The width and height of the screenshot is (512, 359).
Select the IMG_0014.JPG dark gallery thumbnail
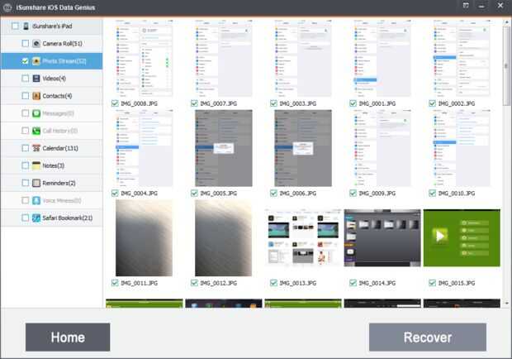point(382,238)
